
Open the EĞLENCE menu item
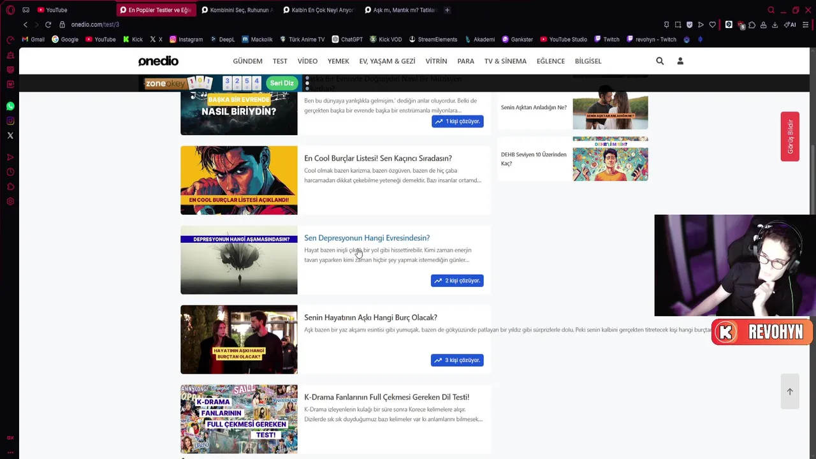[551, 61]
